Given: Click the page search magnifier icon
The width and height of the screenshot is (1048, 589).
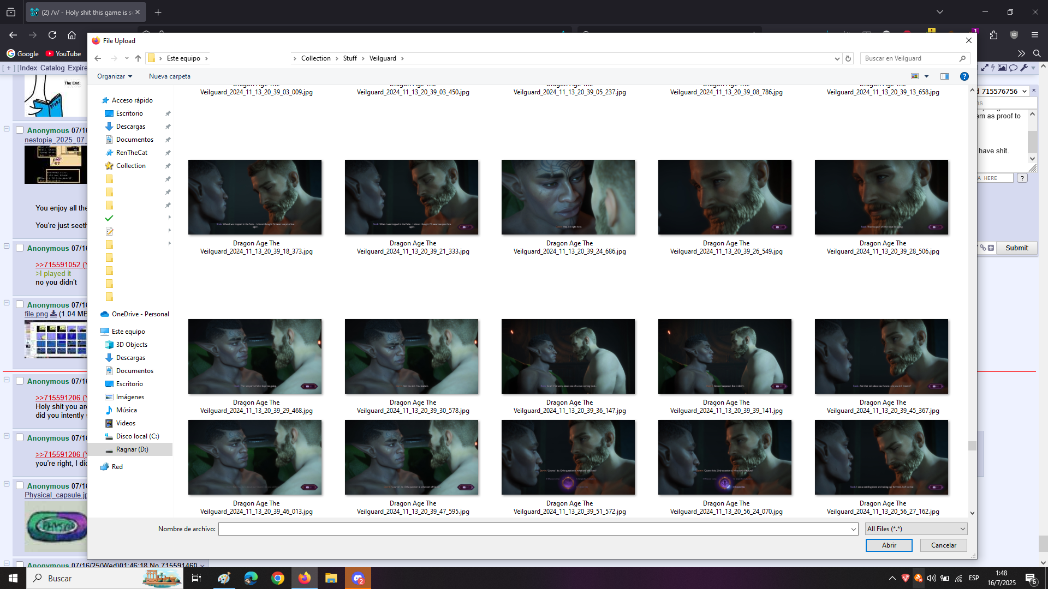Looking at the screenshot, I should coord(1037,53).
